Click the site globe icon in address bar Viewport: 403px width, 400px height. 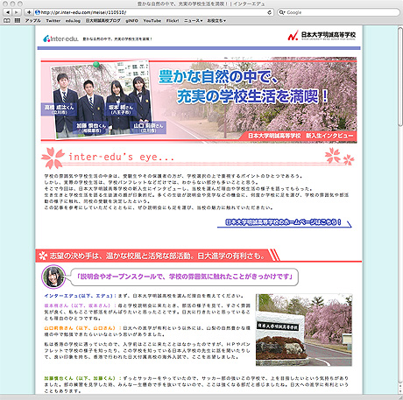click(38, 12)
